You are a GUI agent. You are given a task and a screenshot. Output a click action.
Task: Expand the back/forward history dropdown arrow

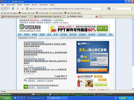(9, 9)
